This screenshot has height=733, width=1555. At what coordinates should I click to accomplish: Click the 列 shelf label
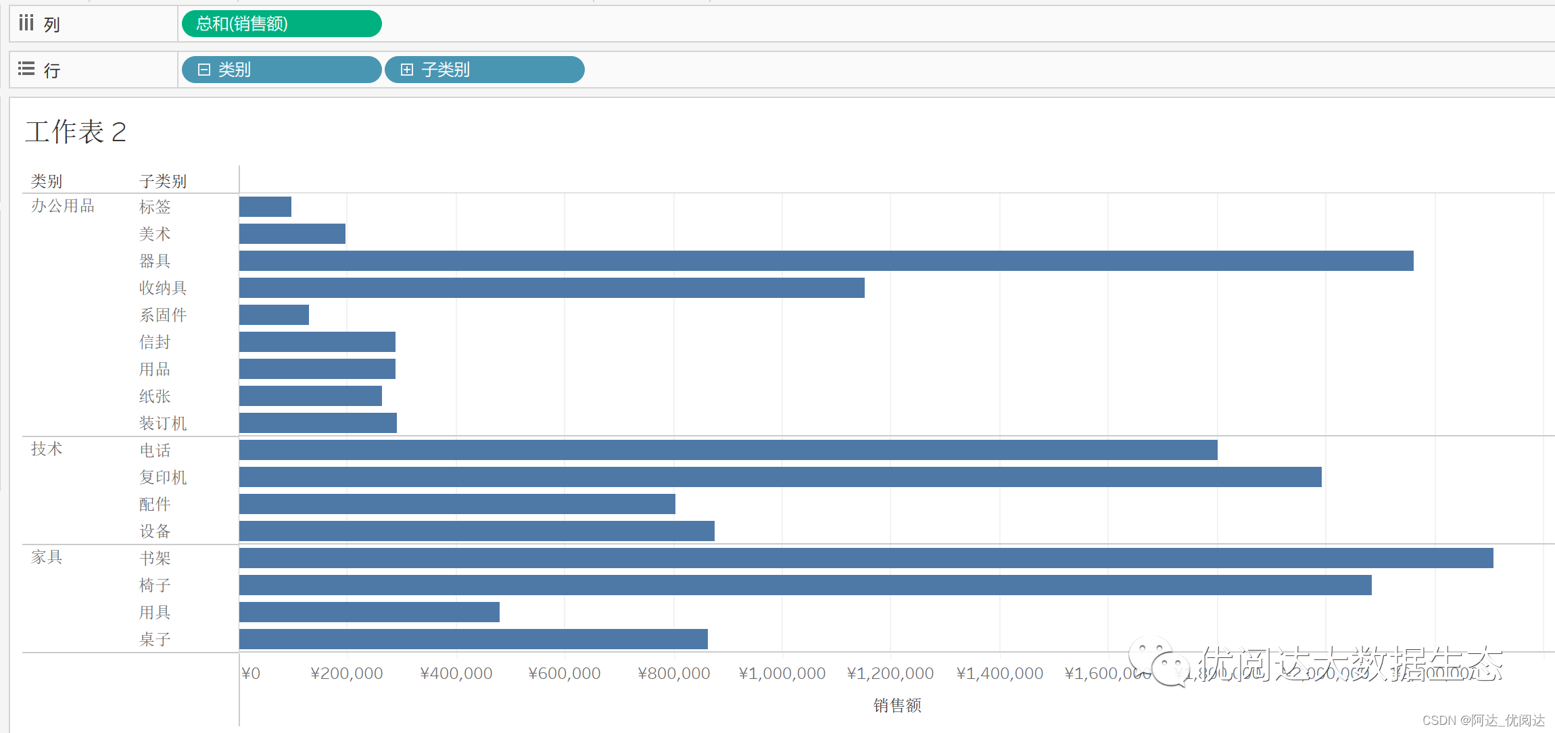[x=52, y=25]
